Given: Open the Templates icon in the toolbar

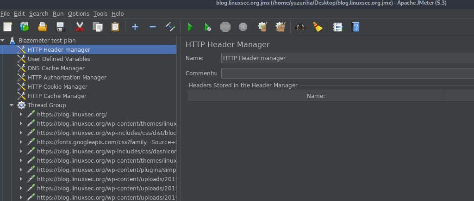Looking at the screenshot, I should click(25, 27).
